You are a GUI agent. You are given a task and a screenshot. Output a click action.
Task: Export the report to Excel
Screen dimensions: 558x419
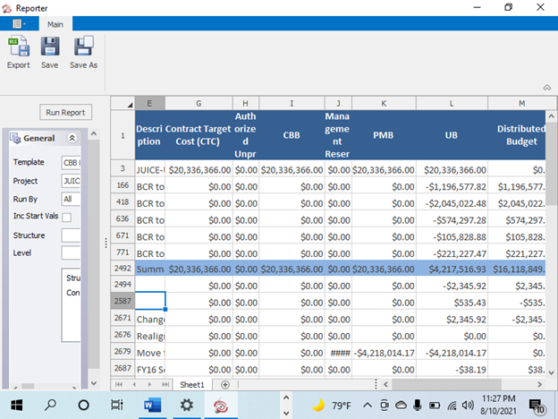[x=19, y=52]
